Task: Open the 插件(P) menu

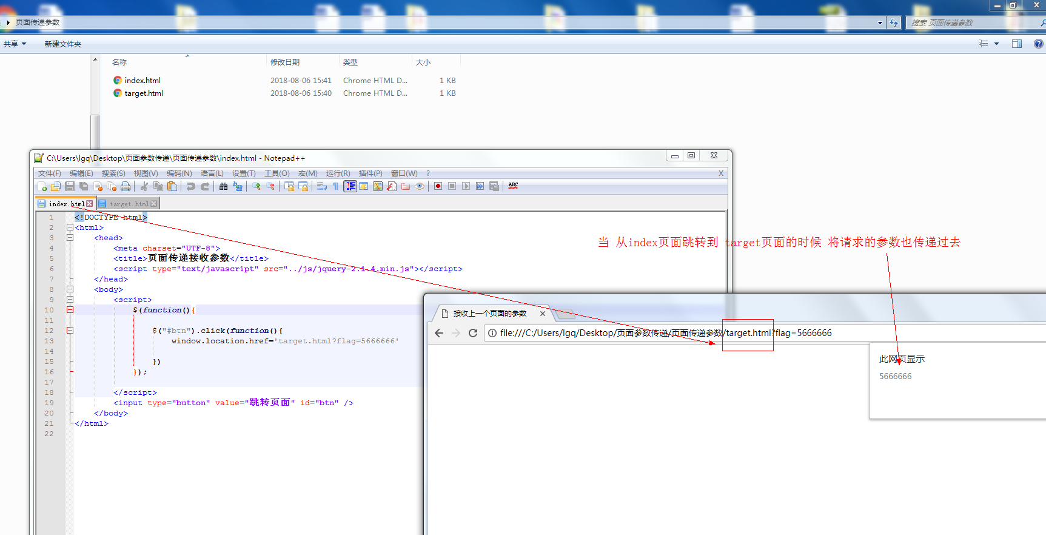Action: point(370,173)
